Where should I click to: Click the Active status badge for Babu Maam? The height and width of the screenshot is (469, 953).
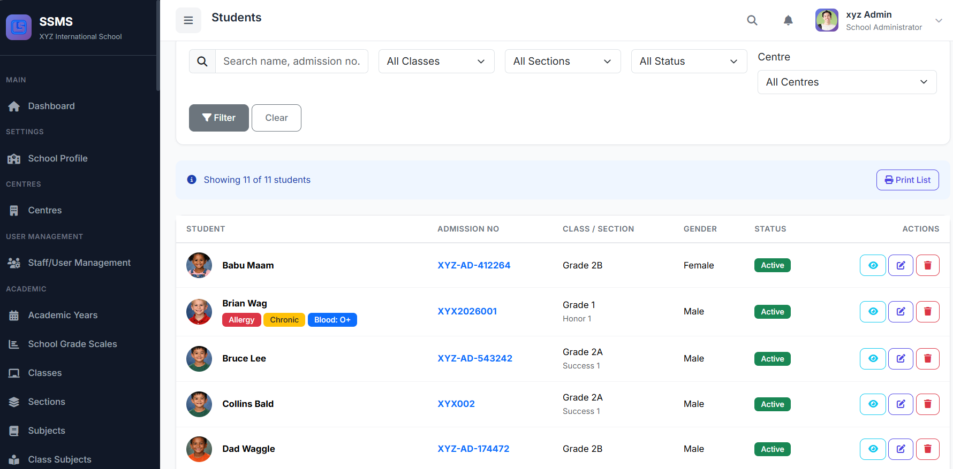coord(773,265)
